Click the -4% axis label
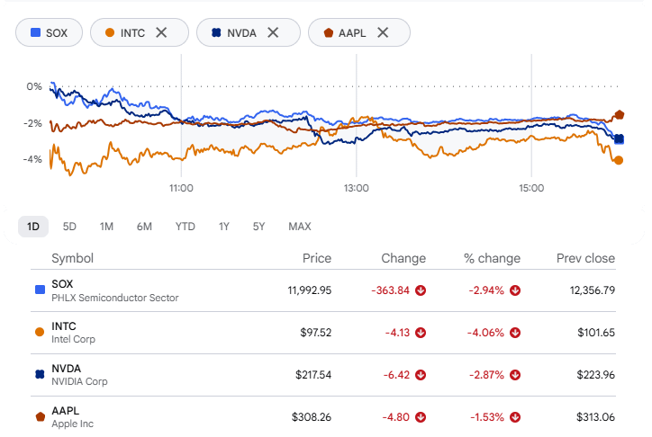Viewport: 652px width, 437px height. (32, 159)
